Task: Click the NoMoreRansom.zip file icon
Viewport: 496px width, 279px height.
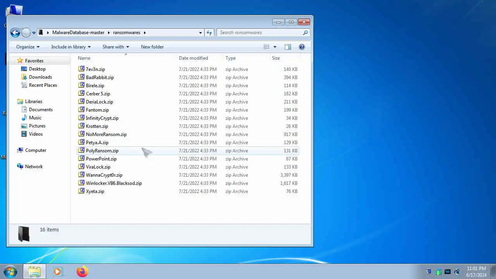Action: [81, 134]
